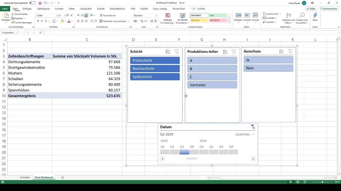Open the Rohdaten sheet tab
The width and height of the screenshot is (341, 191).
click(x=25, y=177)
